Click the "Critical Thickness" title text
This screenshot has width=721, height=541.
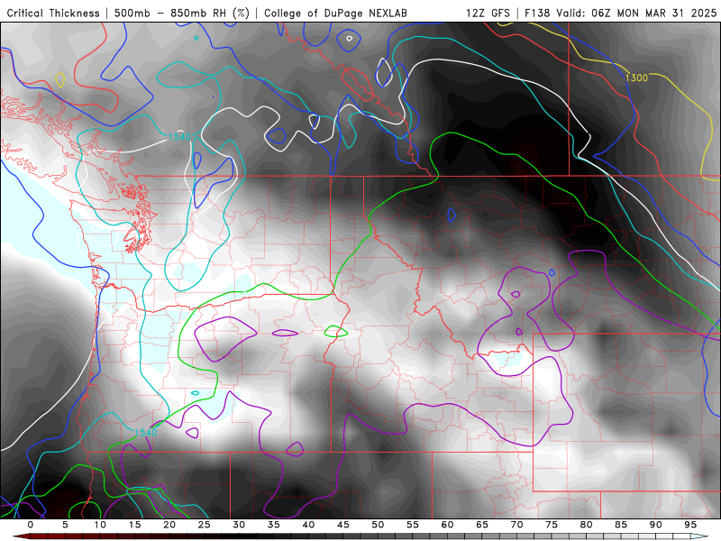[x=53, y=14]
